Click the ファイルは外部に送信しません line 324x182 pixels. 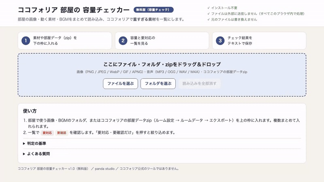point(256,14)
